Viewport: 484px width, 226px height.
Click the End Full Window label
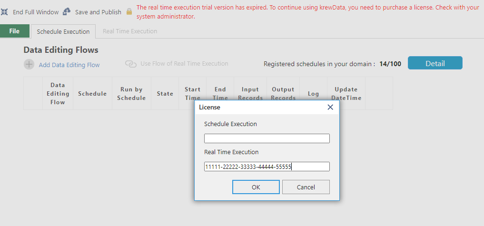click(x=36, y=12)
